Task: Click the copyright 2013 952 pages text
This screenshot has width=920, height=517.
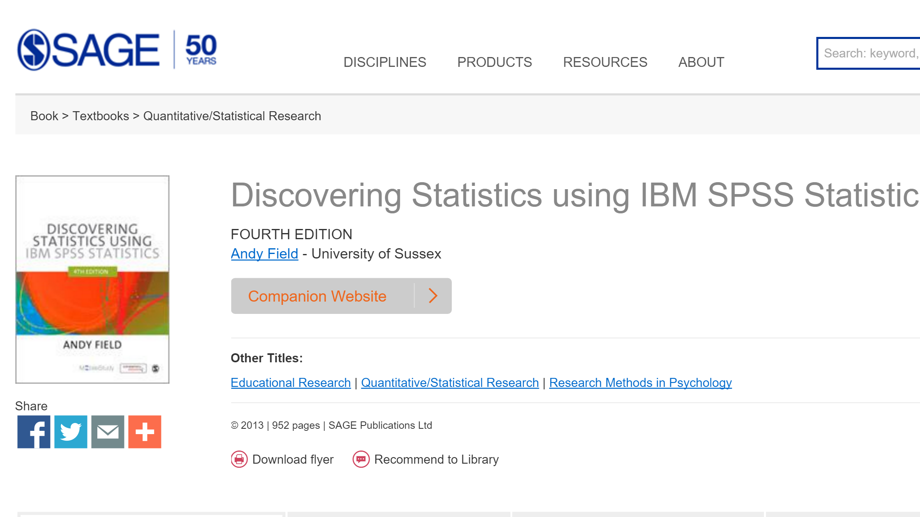Action: point(331,425)
